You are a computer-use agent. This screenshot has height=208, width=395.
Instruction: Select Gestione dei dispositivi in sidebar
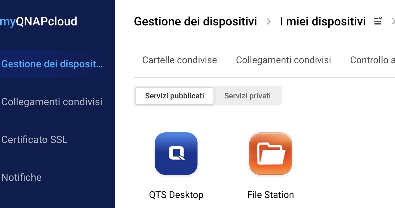[52, 64]
